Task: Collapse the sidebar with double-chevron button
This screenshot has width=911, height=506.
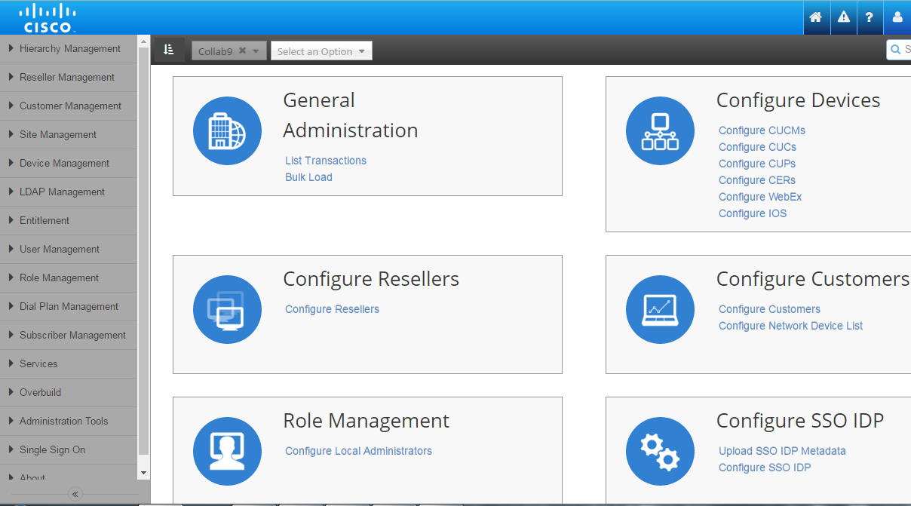Action: [75, 495]
